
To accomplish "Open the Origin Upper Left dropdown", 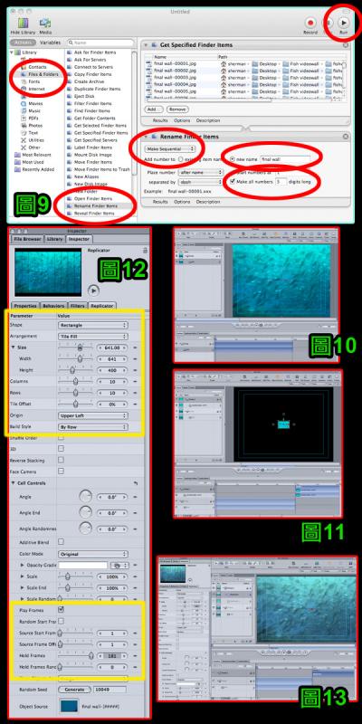I will [x=93, y=415].
